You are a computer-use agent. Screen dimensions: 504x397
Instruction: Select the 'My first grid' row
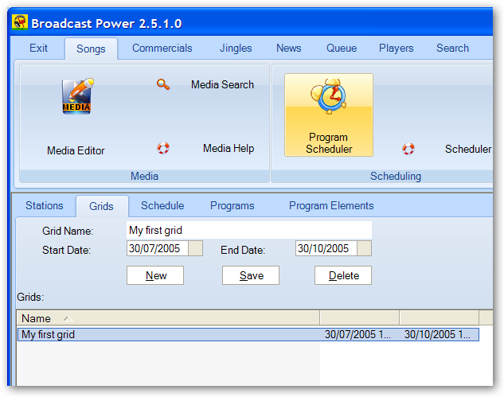pos(248,334)
